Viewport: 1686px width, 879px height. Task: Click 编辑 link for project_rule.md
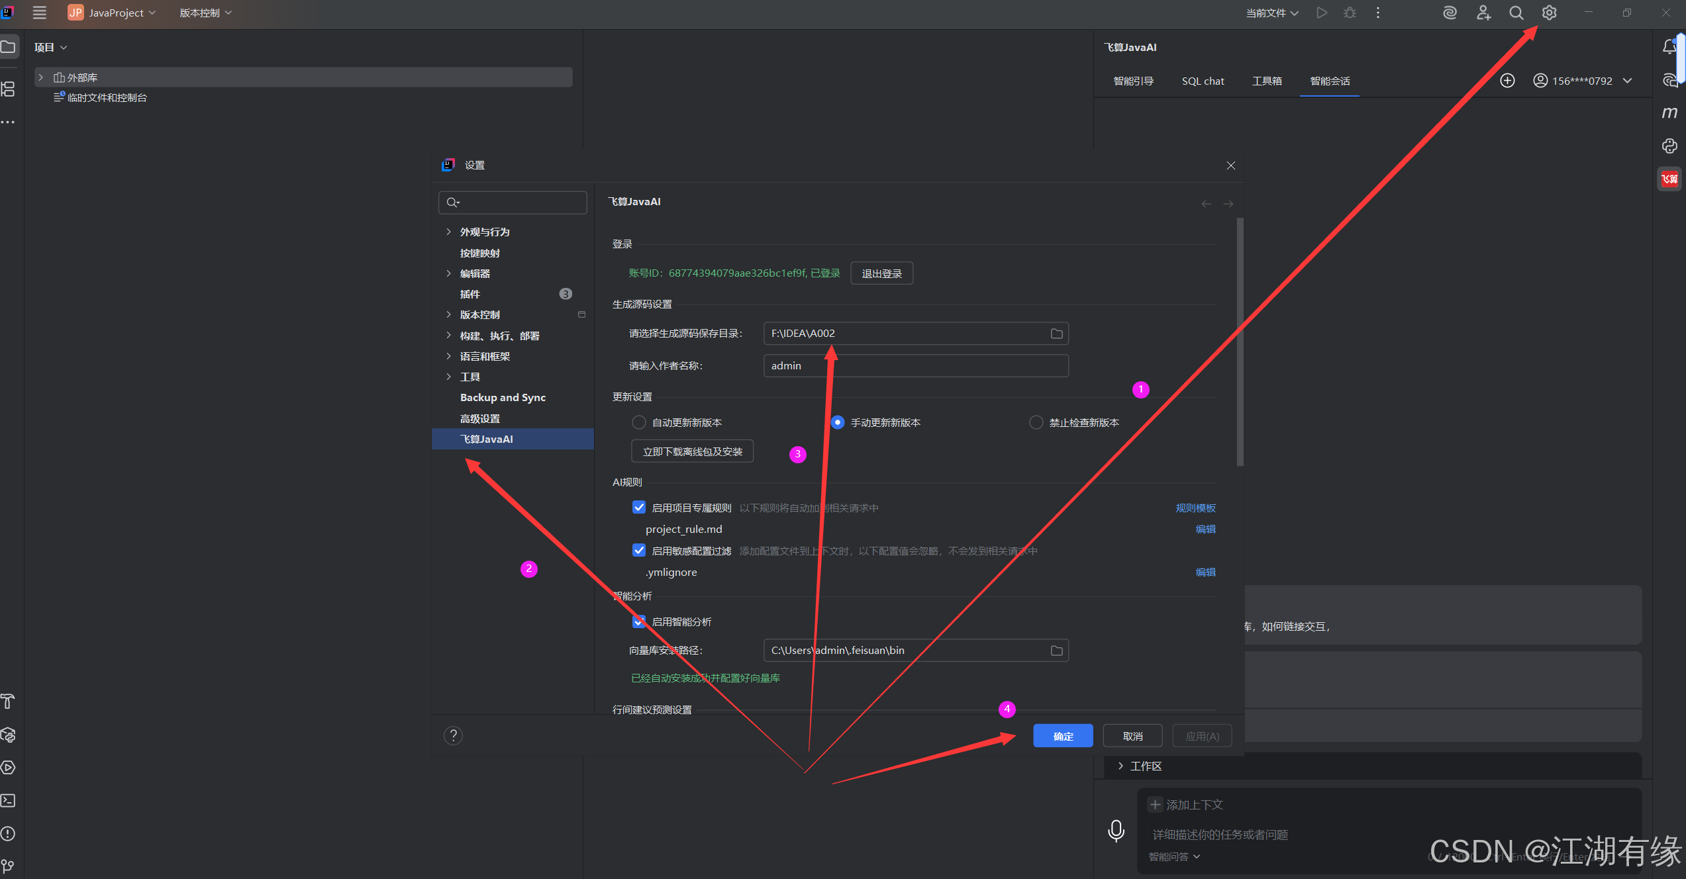coord(1205,529)
